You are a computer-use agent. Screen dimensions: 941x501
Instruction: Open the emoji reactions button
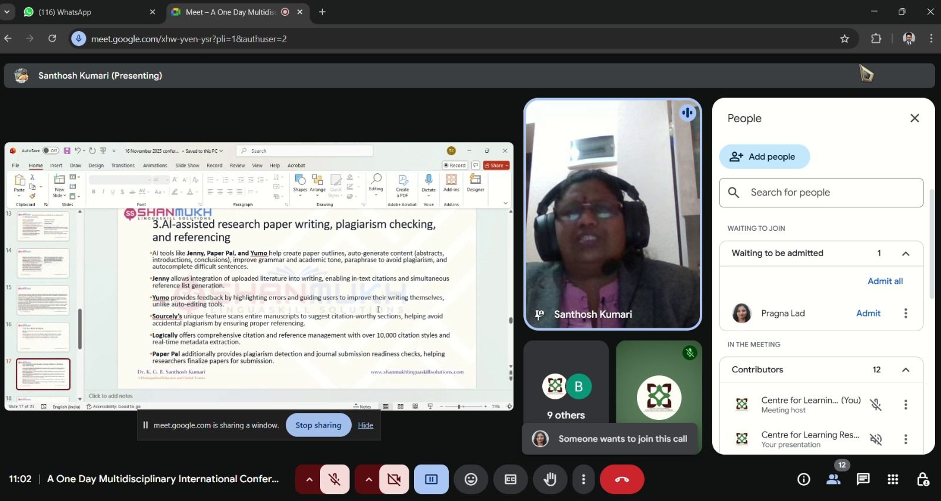pyautogui.click(x=471, y=479)
